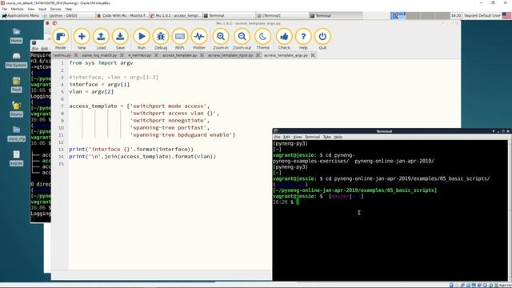Switch to access_template_input.py tab

pos(230,55)
